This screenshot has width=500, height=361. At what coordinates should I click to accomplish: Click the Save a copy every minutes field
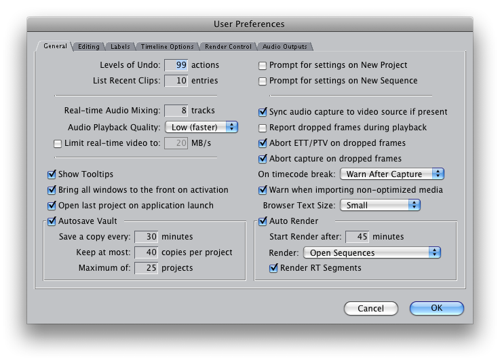(x=147, y=237)
